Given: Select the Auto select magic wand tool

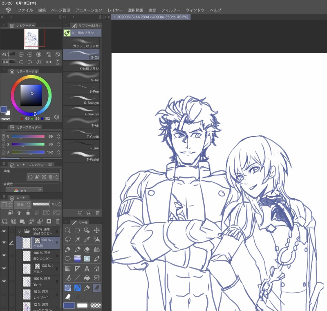Looking at the screenshot, I should click(x=77, y=239).
